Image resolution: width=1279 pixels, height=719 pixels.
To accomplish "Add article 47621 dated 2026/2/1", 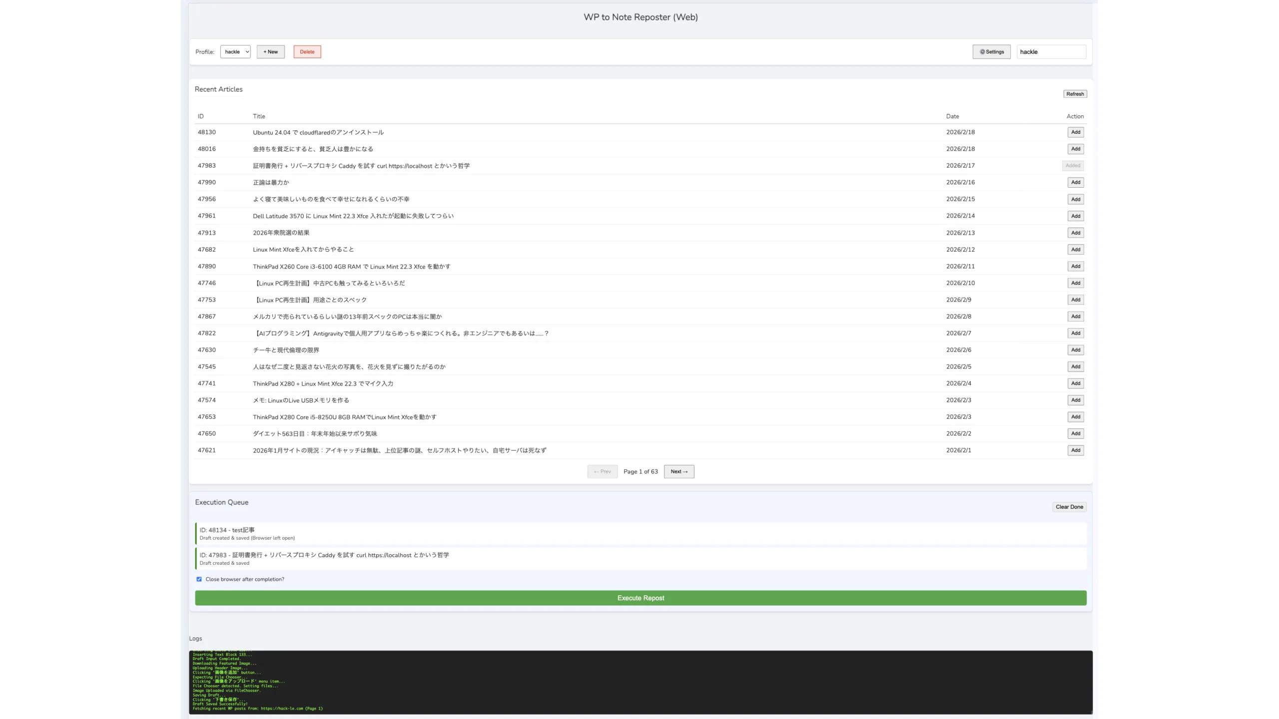I will [x=1075, y=450].
